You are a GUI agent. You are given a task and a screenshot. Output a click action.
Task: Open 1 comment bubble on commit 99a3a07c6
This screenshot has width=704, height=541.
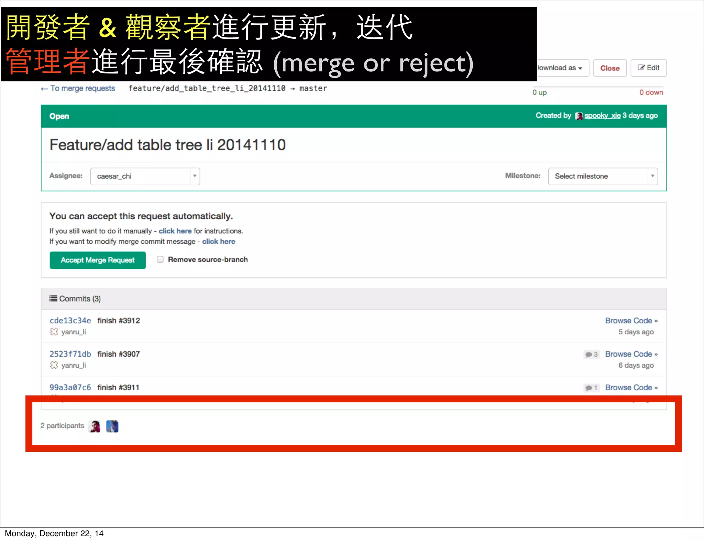(x=591, y=388)
